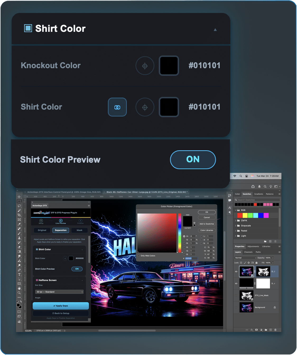The width and height of the screenshot is (297, 355).
Task: Open the Normal blend mode dropdown
Action: [245, 258]
